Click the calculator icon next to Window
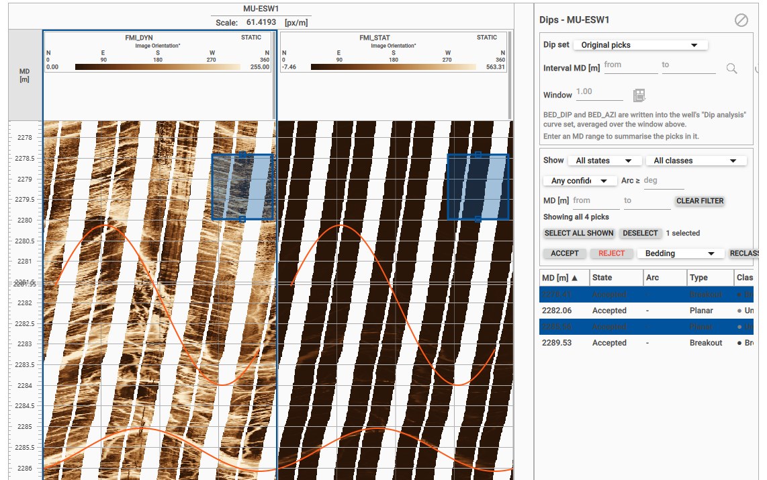 tap(639, 95)
